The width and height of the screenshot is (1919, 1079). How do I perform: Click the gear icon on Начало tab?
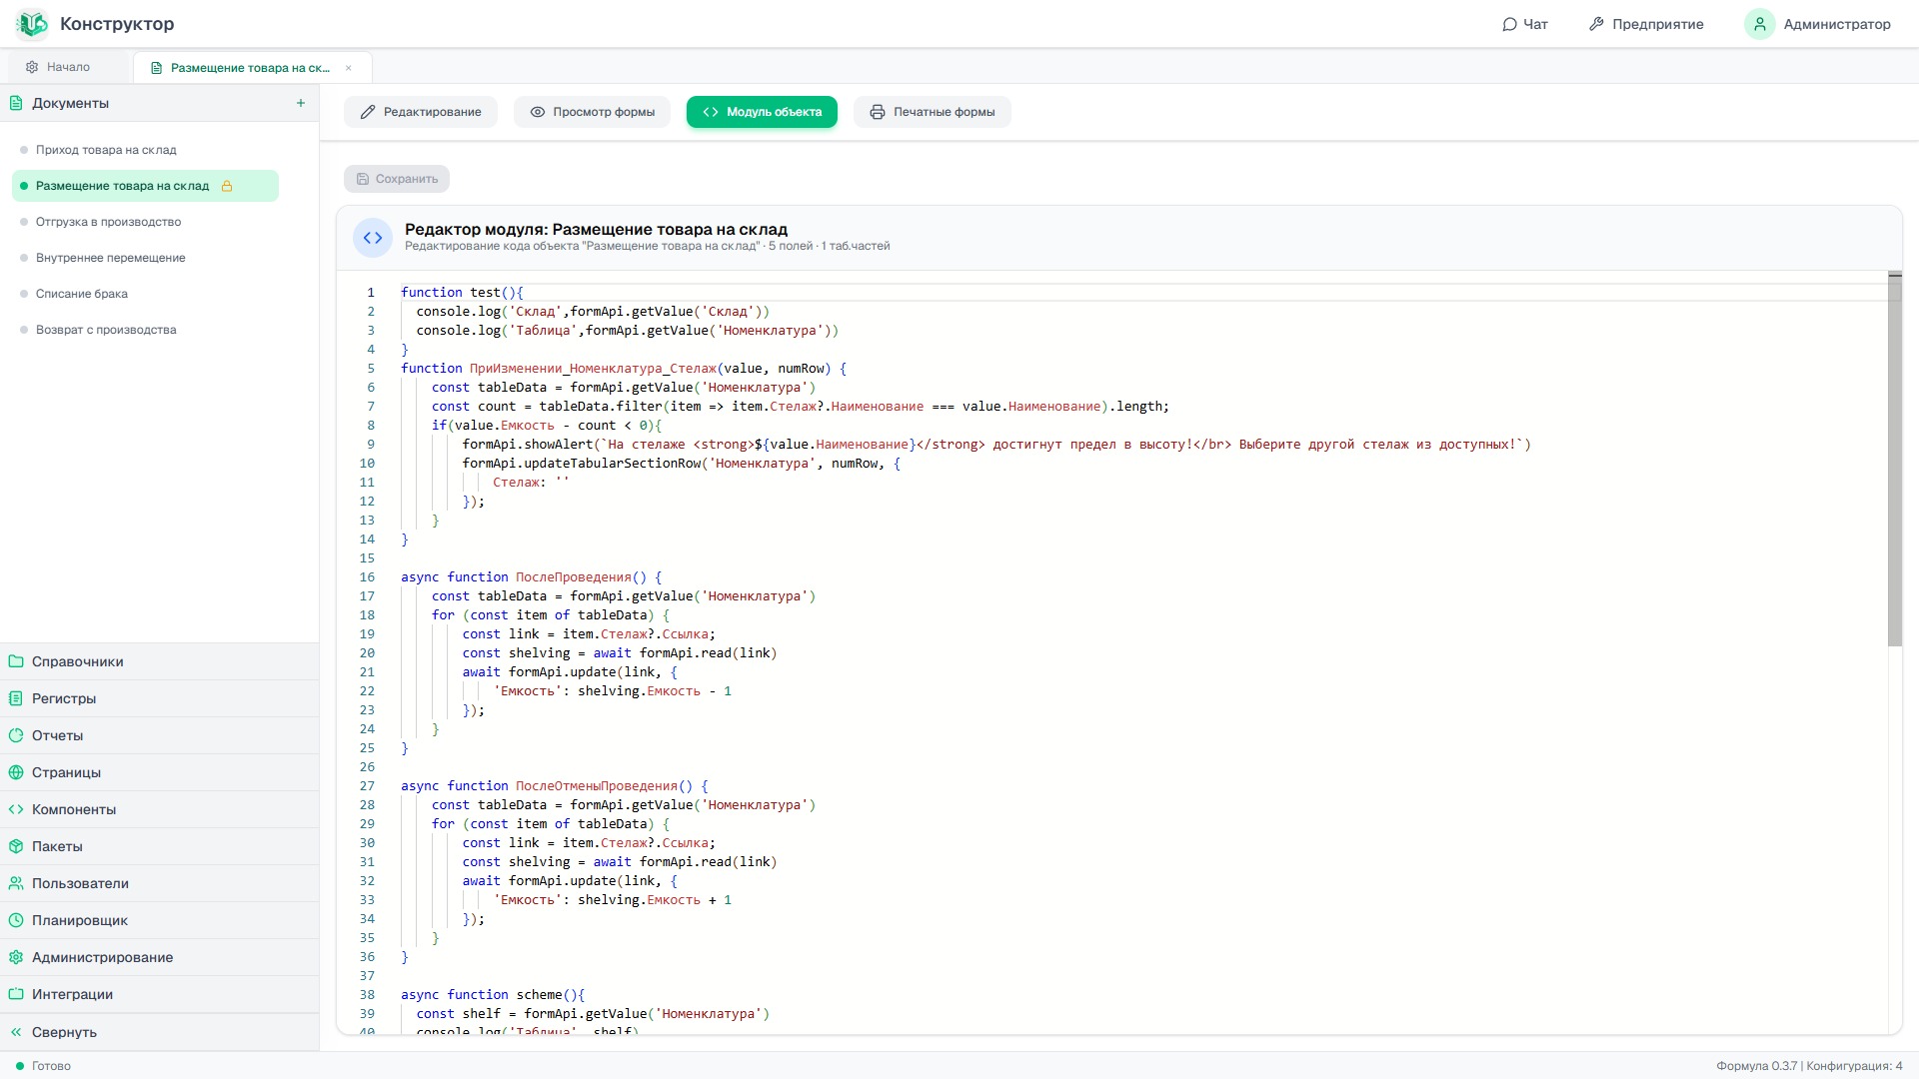pyautogui.click(x=32, y=67)
